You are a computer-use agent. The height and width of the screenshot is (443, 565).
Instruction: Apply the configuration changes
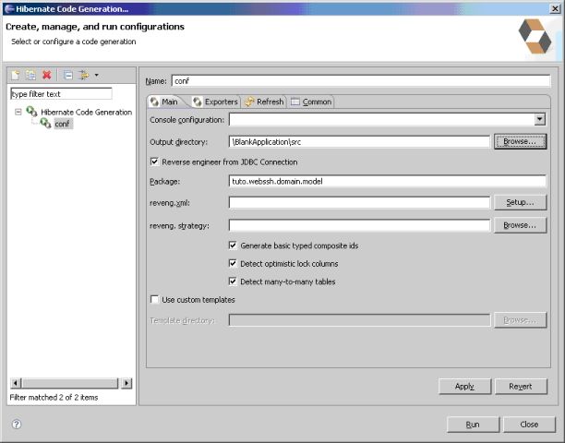click(464, 387)
